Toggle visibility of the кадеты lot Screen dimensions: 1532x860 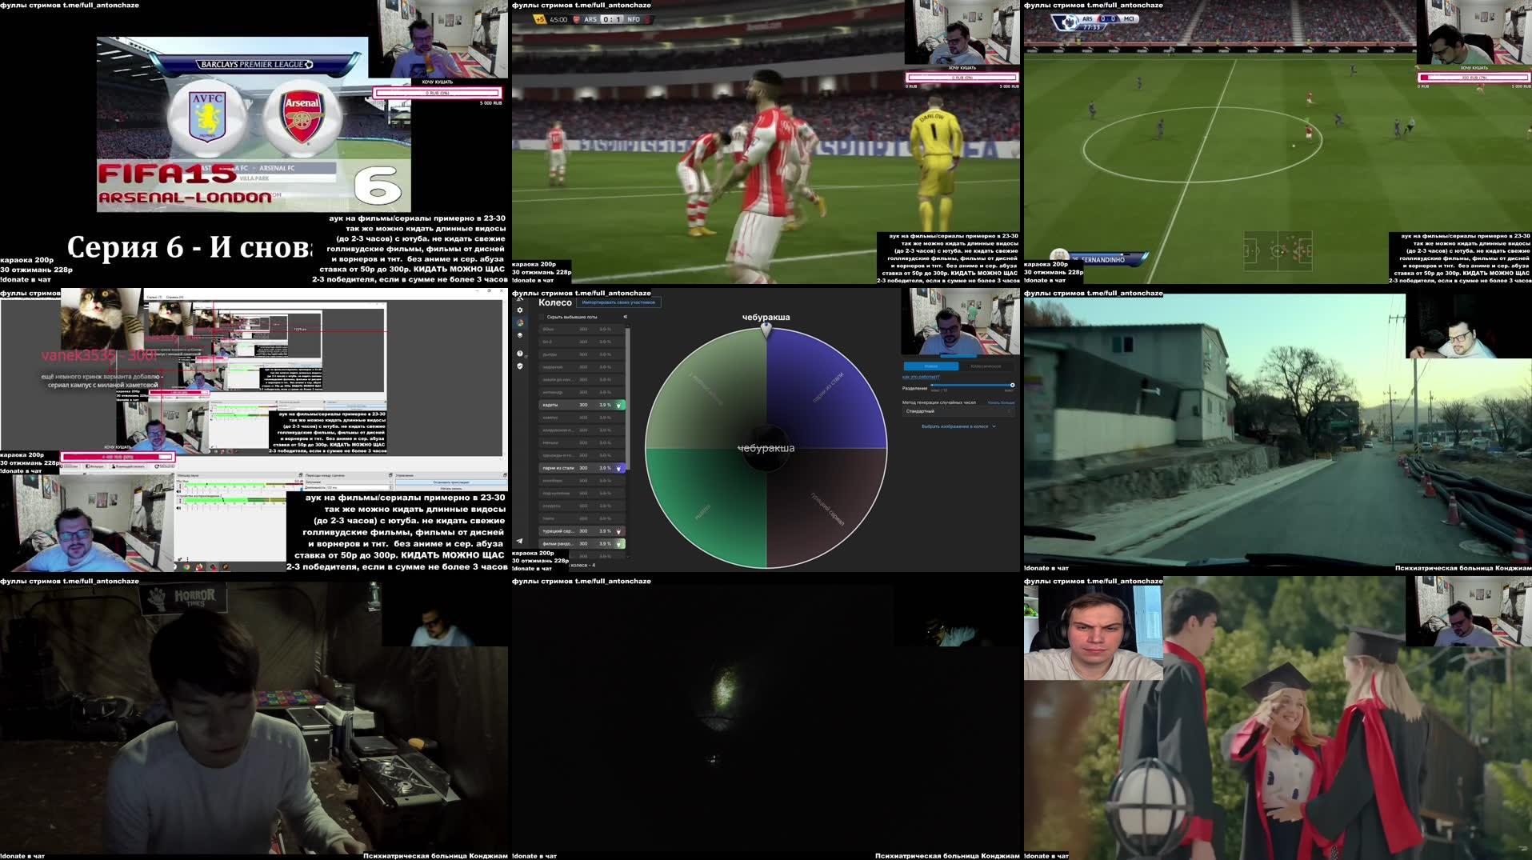[x=618, y=404]
